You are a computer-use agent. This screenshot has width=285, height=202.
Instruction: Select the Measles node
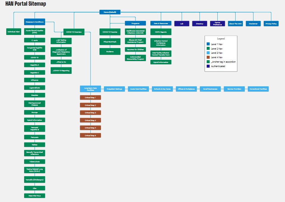(x=35, y=95)
